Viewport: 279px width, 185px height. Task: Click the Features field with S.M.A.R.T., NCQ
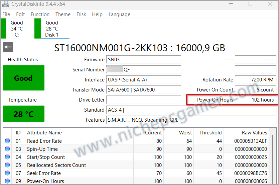[x=191, y=120]
